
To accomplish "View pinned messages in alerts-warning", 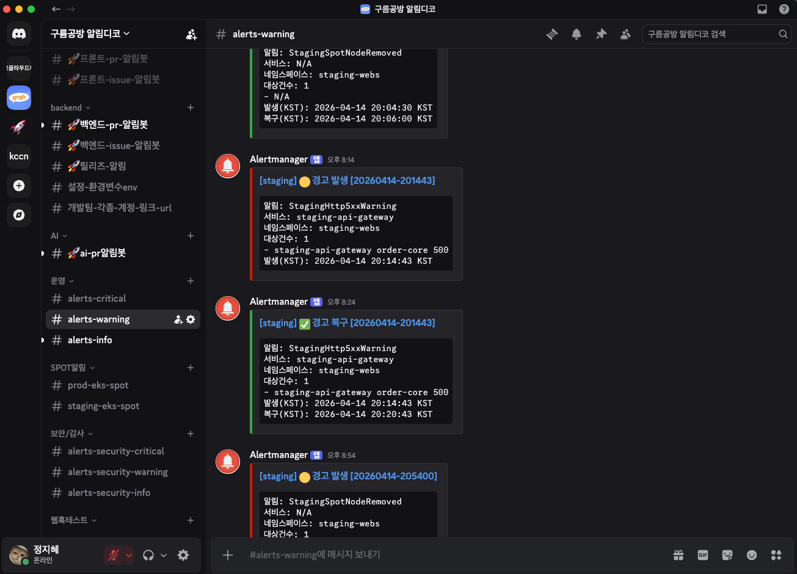I will (601, 34).
